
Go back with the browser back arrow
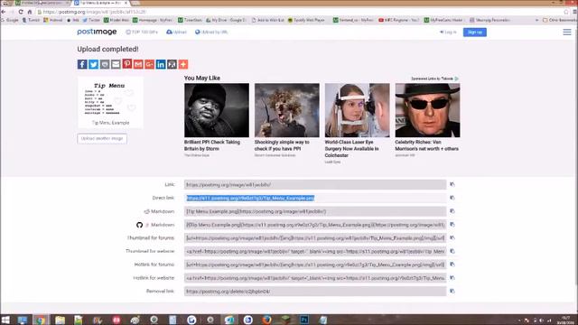[4, 12]
